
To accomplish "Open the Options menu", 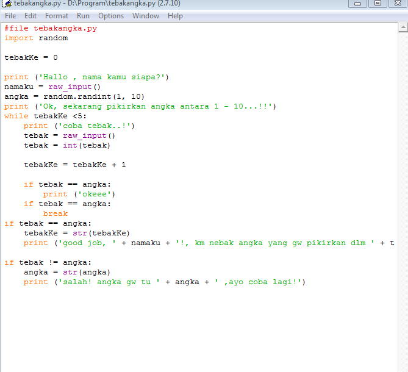I will (111, 16).
